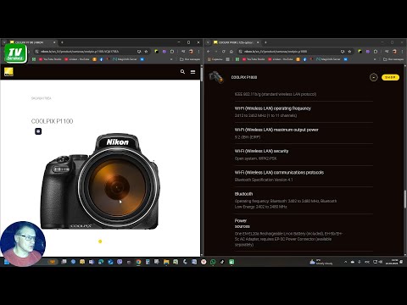Select the COOLPIX P1100 heading text
This screenshot has width=407, height=305.
(x=52, y=121)
